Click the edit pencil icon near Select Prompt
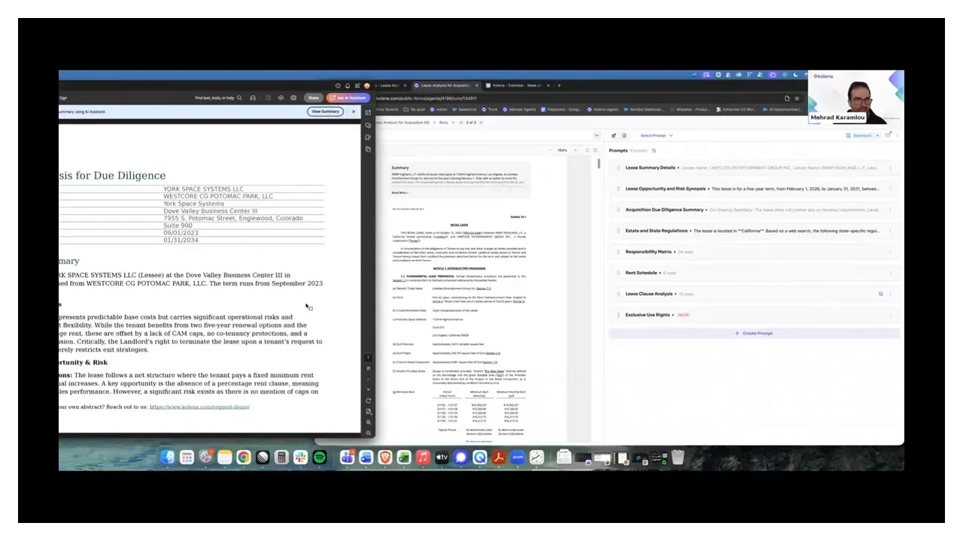This screenshot has width=963, height=541. (x=615, y=135)
